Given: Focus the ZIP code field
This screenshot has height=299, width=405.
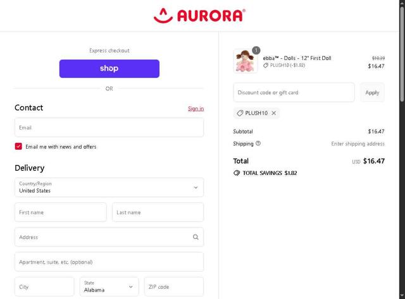Looking at the screenshot, I should (x=174, y=286).
